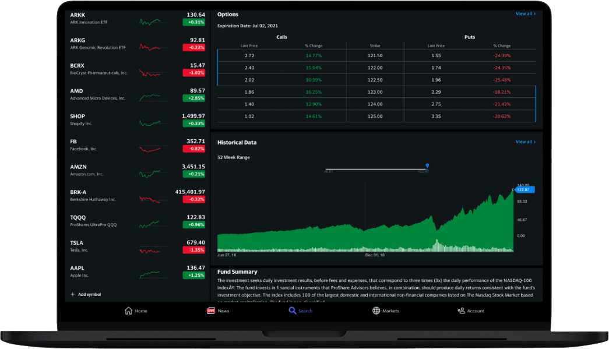609x349 pixels.
Task: Click ARKG -0.22% change badge
Action: (x=194, y=47)
